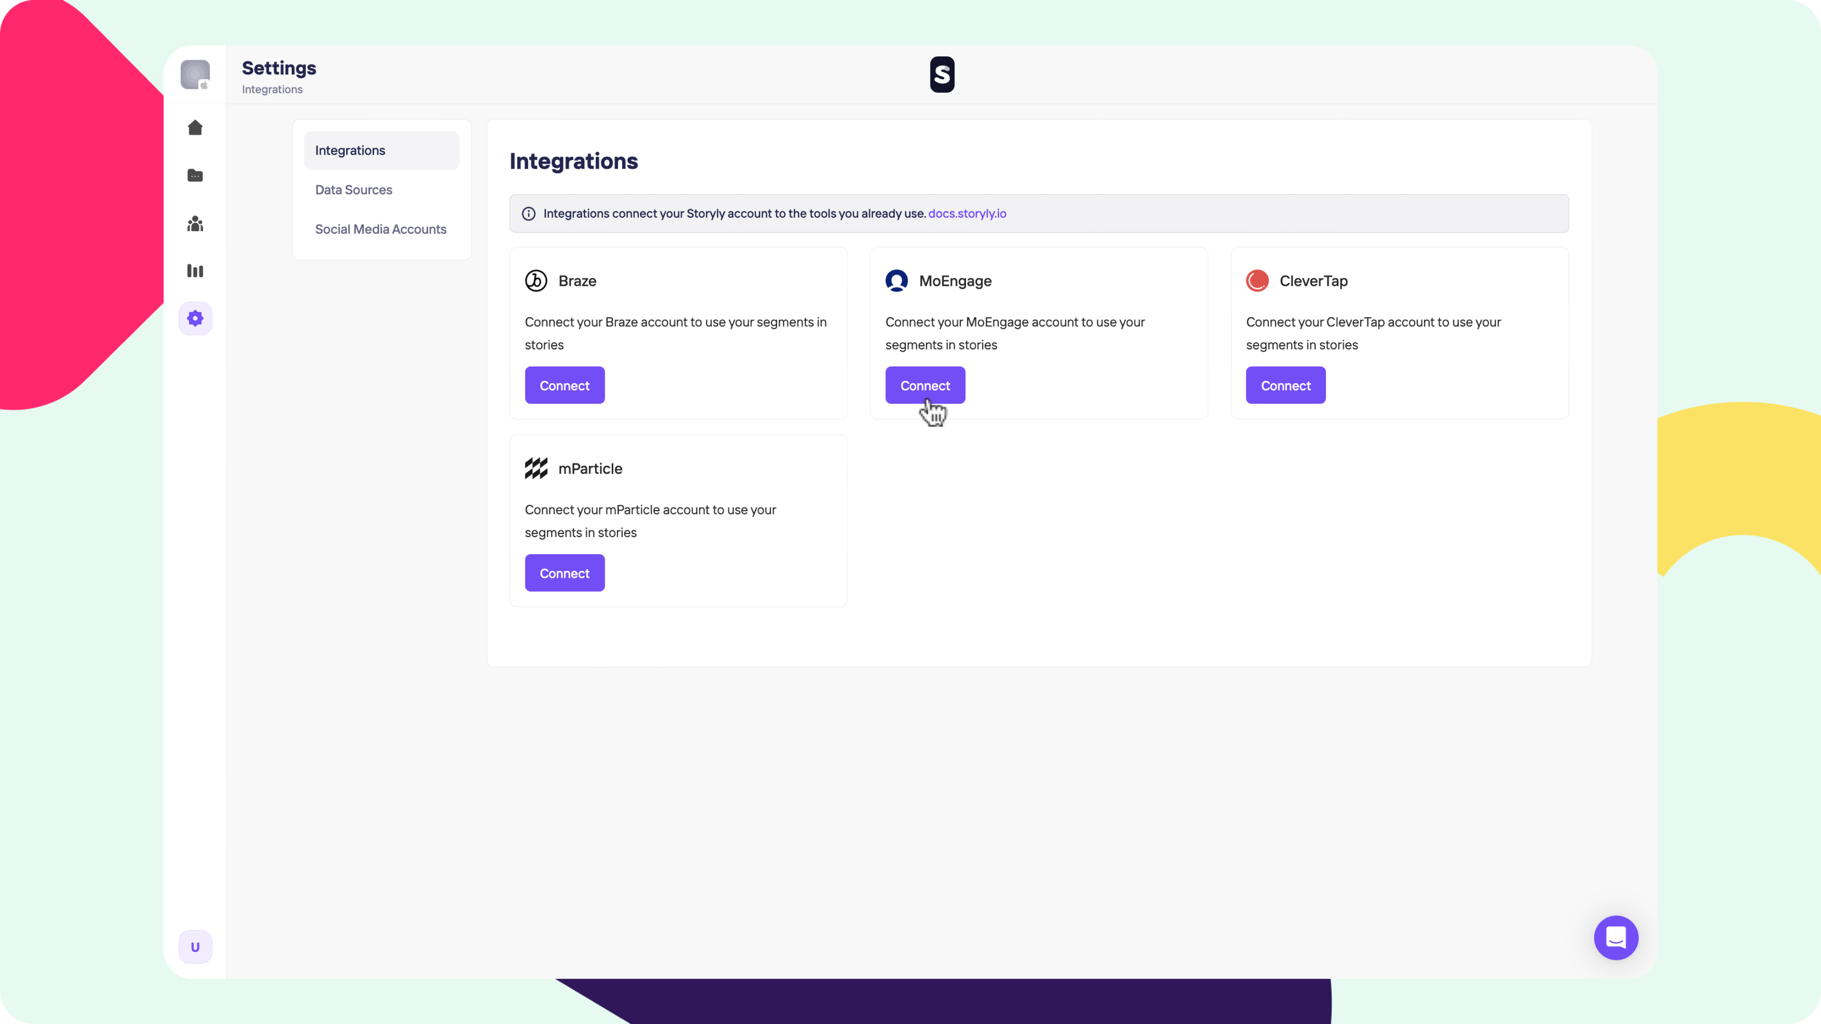
Task: Click the folder icon in sidebar
Action: tap(195, 175)
